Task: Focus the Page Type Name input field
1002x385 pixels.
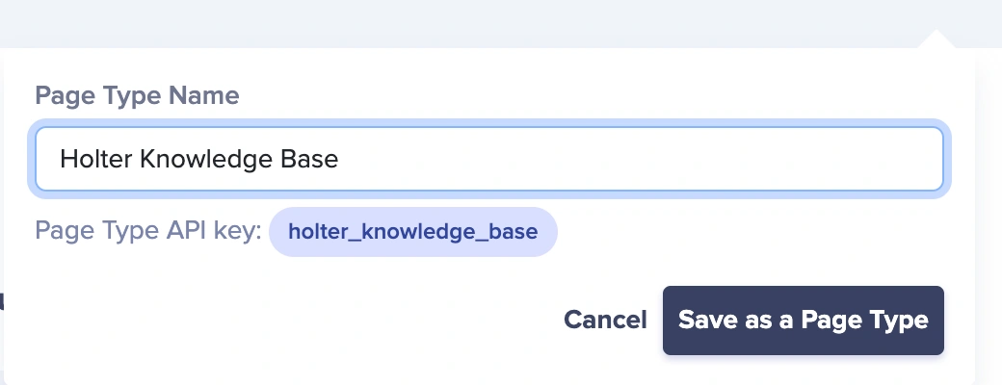Action: coord(488,159)
